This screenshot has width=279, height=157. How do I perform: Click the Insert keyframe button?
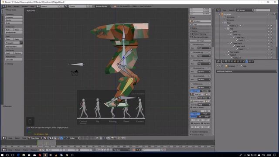(x=9, y=53)
